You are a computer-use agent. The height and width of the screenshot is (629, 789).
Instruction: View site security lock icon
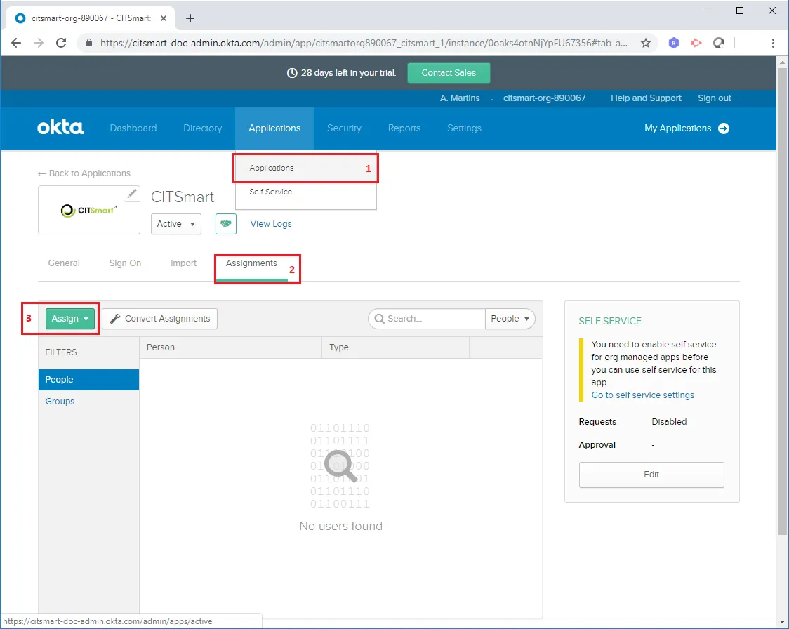(89, 44)
